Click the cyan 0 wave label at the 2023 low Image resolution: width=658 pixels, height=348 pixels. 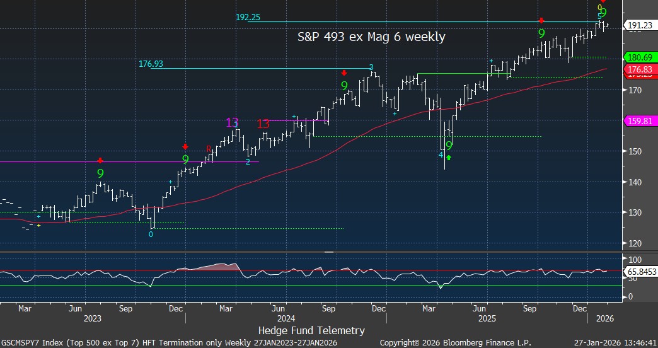coord(151,234)
